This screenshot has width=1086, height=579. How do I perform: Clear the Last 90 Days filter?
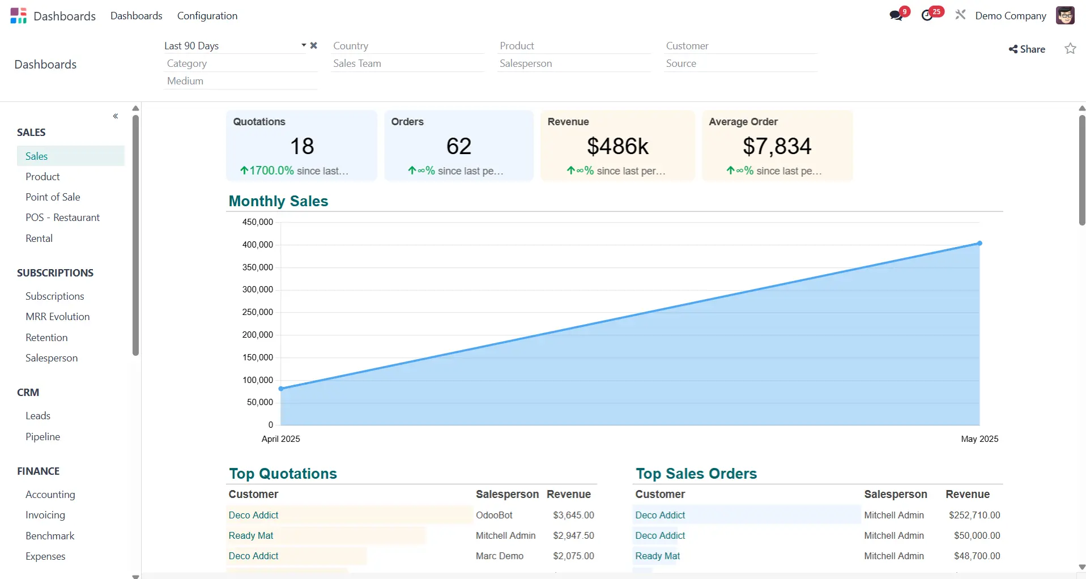(x=313, y=45)
